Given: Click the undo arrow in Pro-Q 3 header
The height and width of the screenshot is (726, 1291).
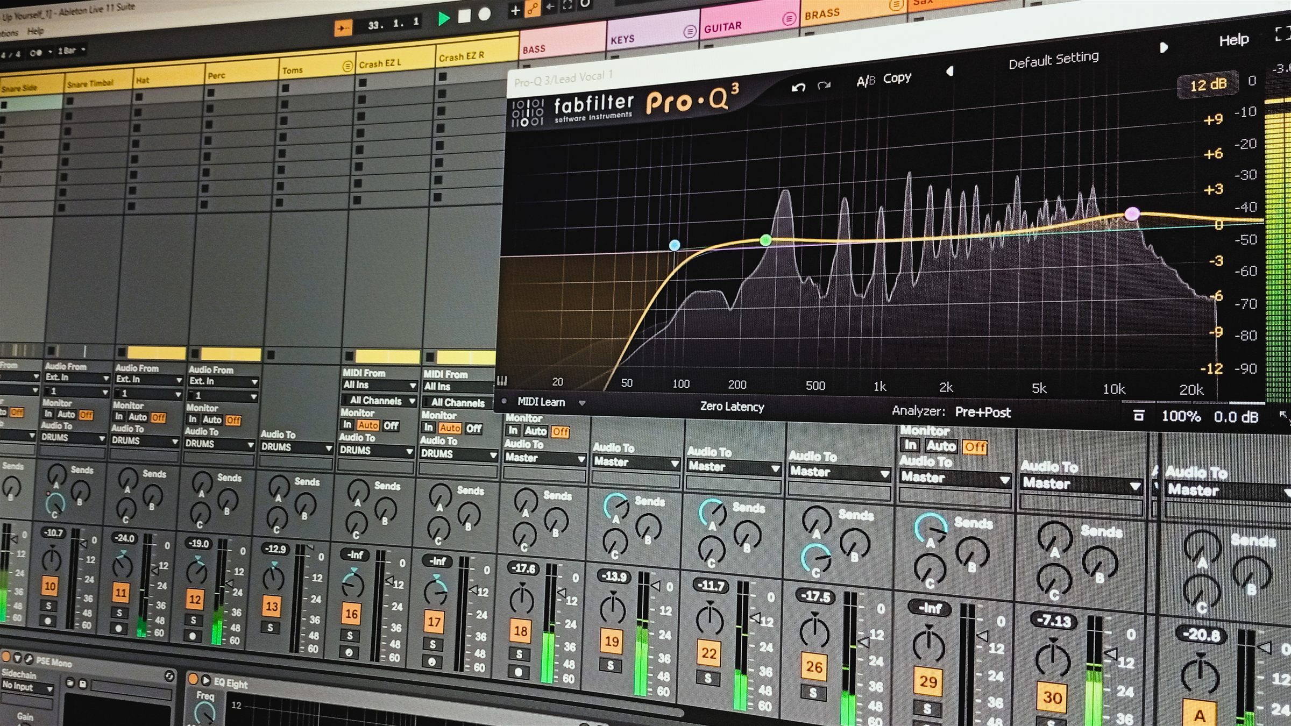Looking at the screenshot, I should point(798,87).
